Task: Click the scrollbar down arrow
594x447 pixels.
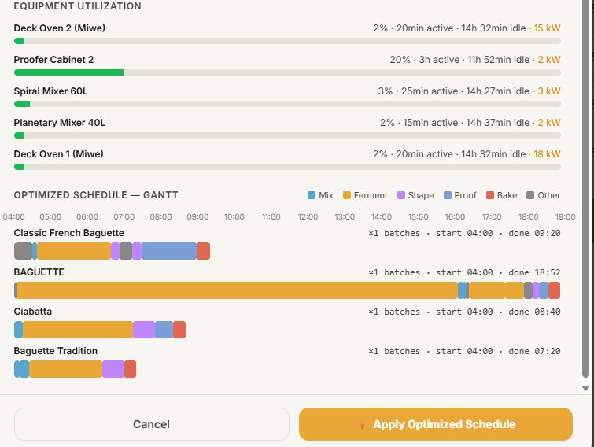Action: [585, 388]
